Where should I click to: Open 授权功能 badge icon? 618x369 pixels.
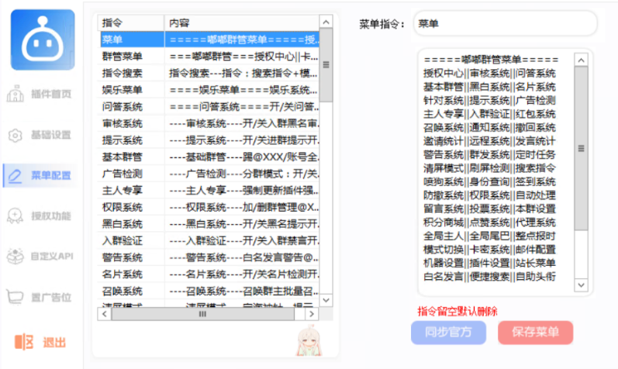click(15, 216)
